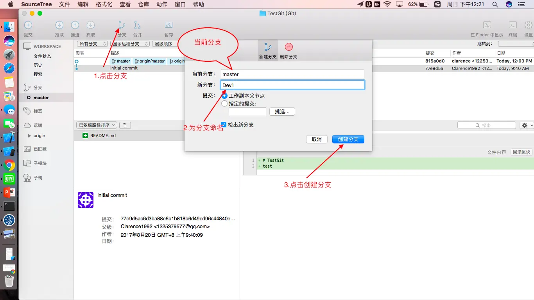This screenshot has width=534, height=300.
Task: Click the 提交 commit toolbar icon
Action: 28,25
